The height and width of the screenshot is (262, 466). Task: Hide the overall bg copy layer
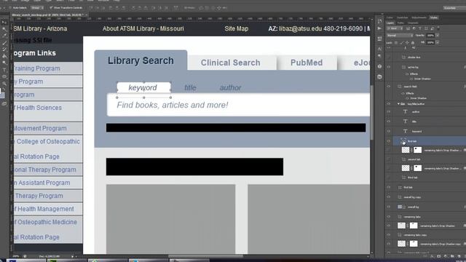(x=388, y=197)
